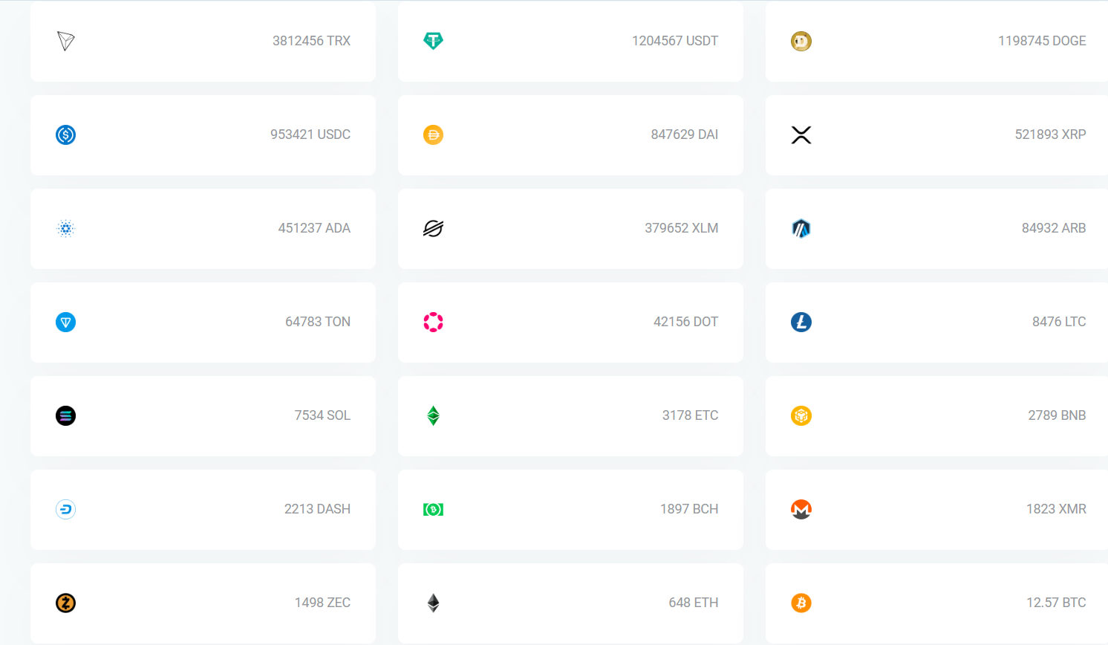Screen dimensions: 1108x645
Task: Click the 648 ETH amount label
Action: [x=693, y=603]
